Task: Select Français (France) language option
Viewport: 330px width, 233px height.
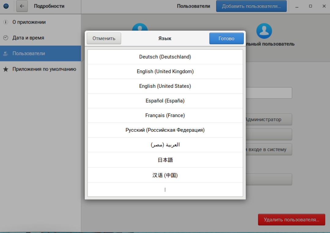Action: coord(165,116)
